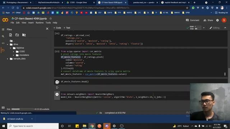
Task: Toggle the table of contents icon
Action: tap(3, 29)
